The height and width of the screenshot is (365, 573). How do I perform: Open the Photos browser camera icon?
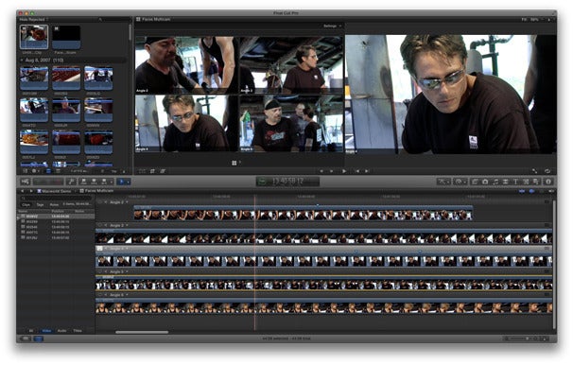point(485,182)
